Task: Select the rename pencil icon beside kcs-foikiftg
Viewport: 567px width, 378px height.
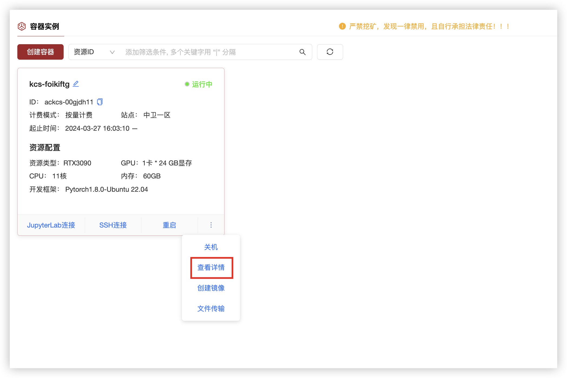Action: pyautogui.click(x=76, y=84)
